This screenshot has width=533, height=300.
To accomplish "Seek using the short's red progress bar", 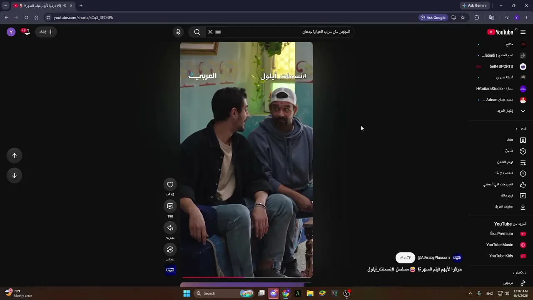I will 247,277.
